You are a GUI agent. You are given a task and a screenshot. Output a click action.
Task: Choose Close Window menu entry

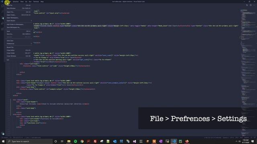[18, 56]
